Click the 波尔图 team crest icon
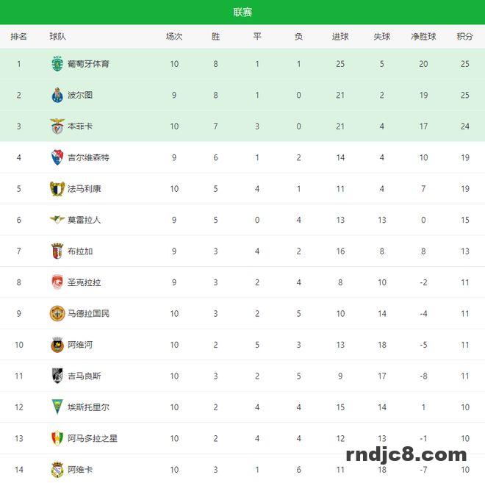Screen dimensions: 485x483 (57, 95)
